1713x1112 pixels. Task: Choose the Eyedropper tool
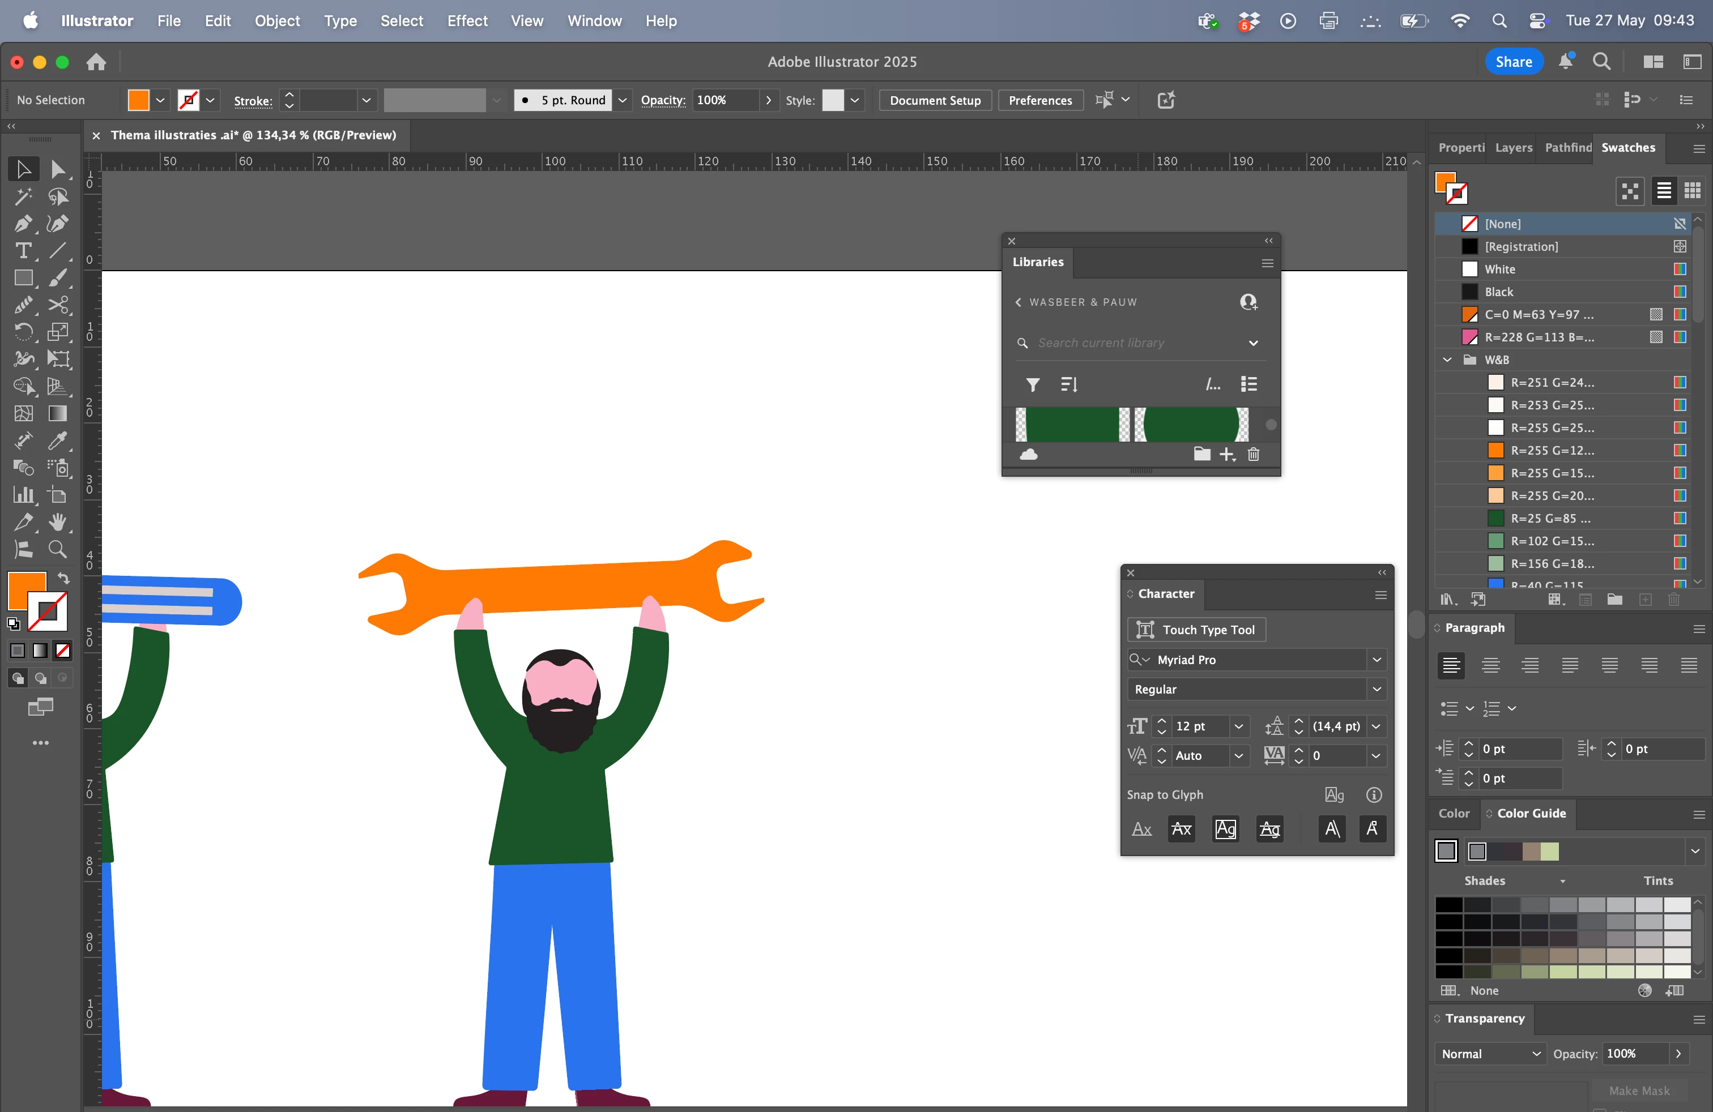(58, 440)
